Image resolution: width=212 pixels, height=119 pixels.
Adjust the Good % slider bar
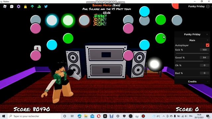pos(192,61)
